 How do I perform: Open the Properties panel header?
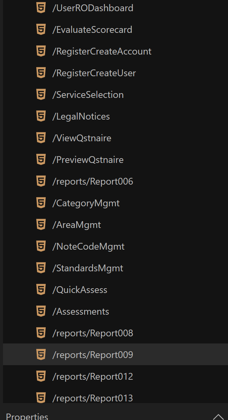27,416
